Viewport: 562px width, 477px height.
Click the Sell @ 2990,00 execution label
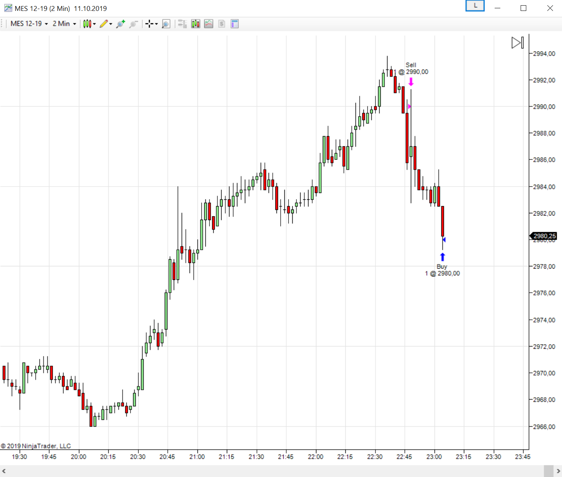[411, 68]
